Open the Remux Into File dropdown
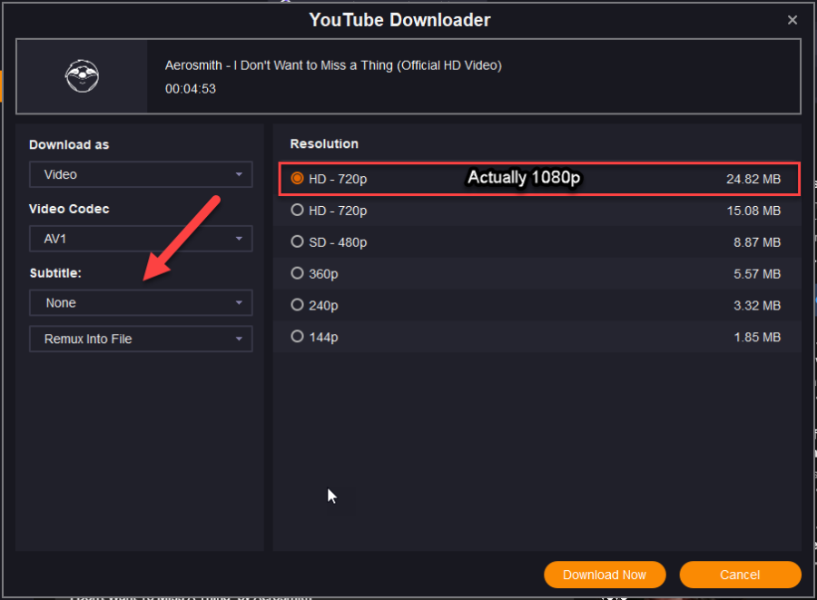Screen dimensions: 817x600 (x=141, y=339)
